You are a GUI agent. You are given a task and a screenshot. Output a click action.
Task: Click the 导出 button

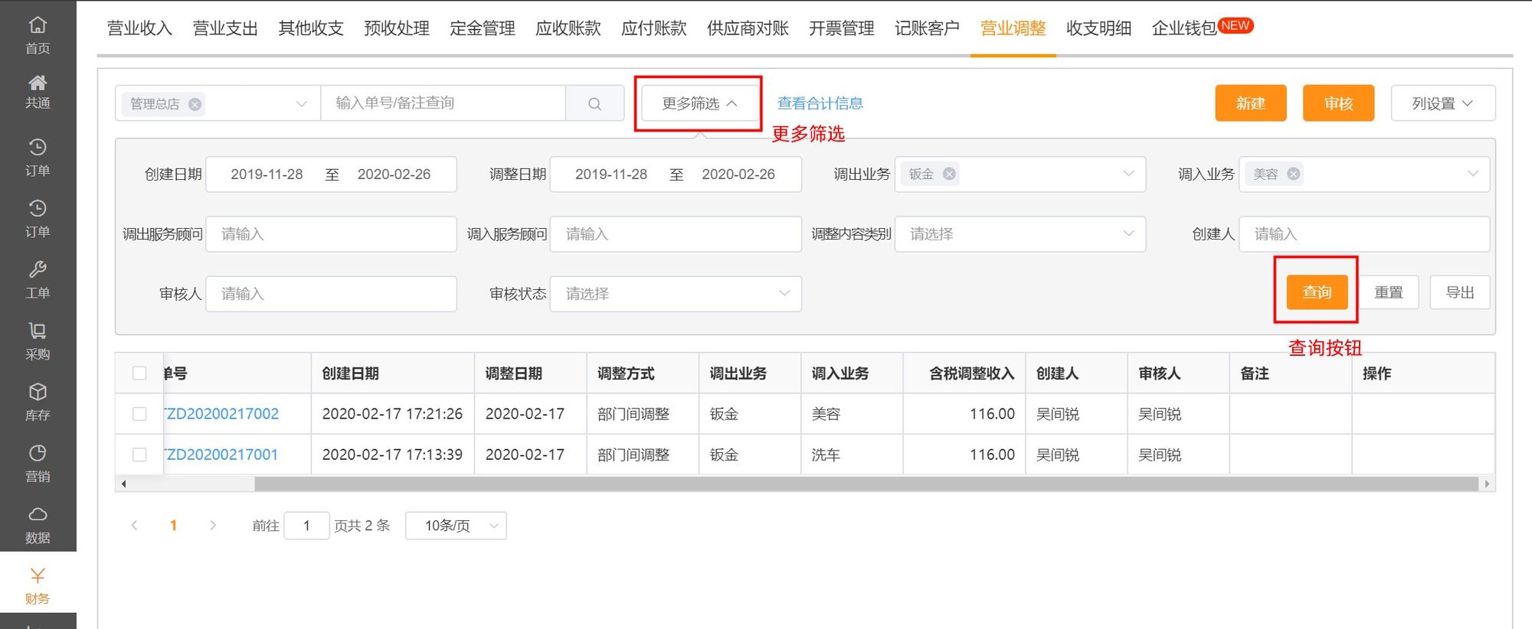1460,292
